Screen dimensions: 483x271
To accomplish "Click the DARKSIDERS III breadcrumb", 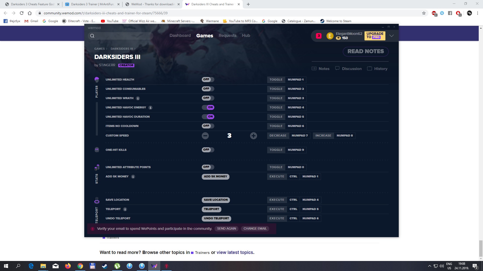I will click(x=122, y=49).
